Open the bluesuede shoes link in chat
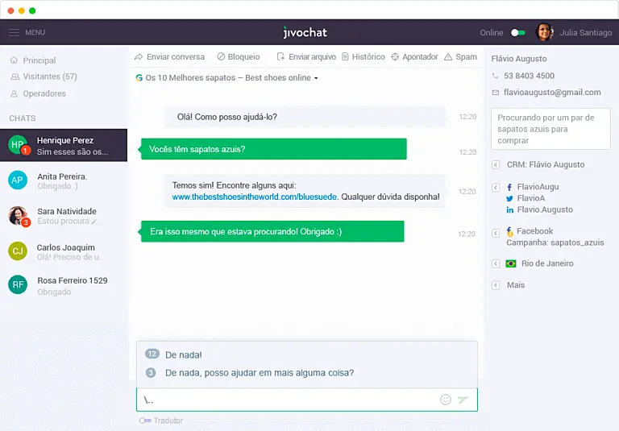619x431 pixels. pos(254,197)
